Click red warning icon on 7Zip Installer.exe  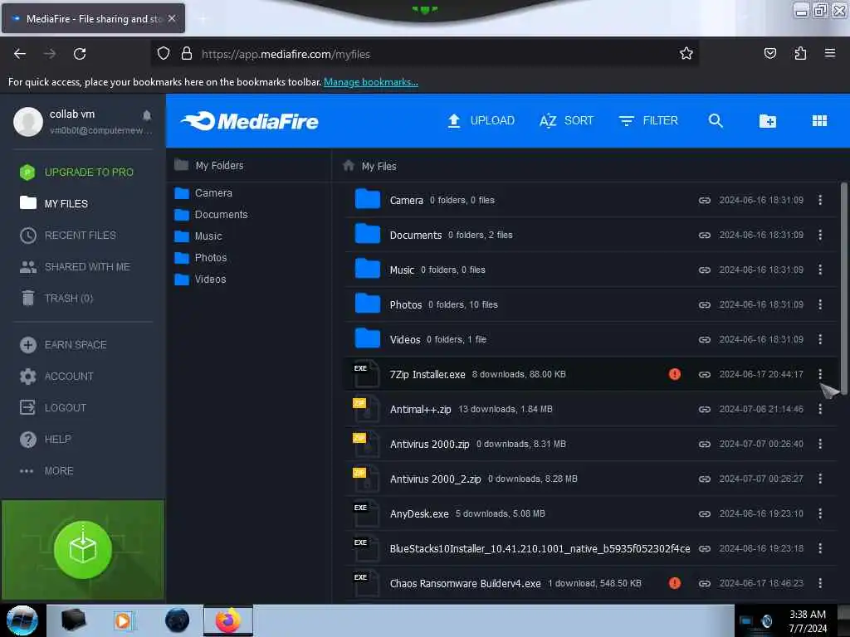point(674,374)
